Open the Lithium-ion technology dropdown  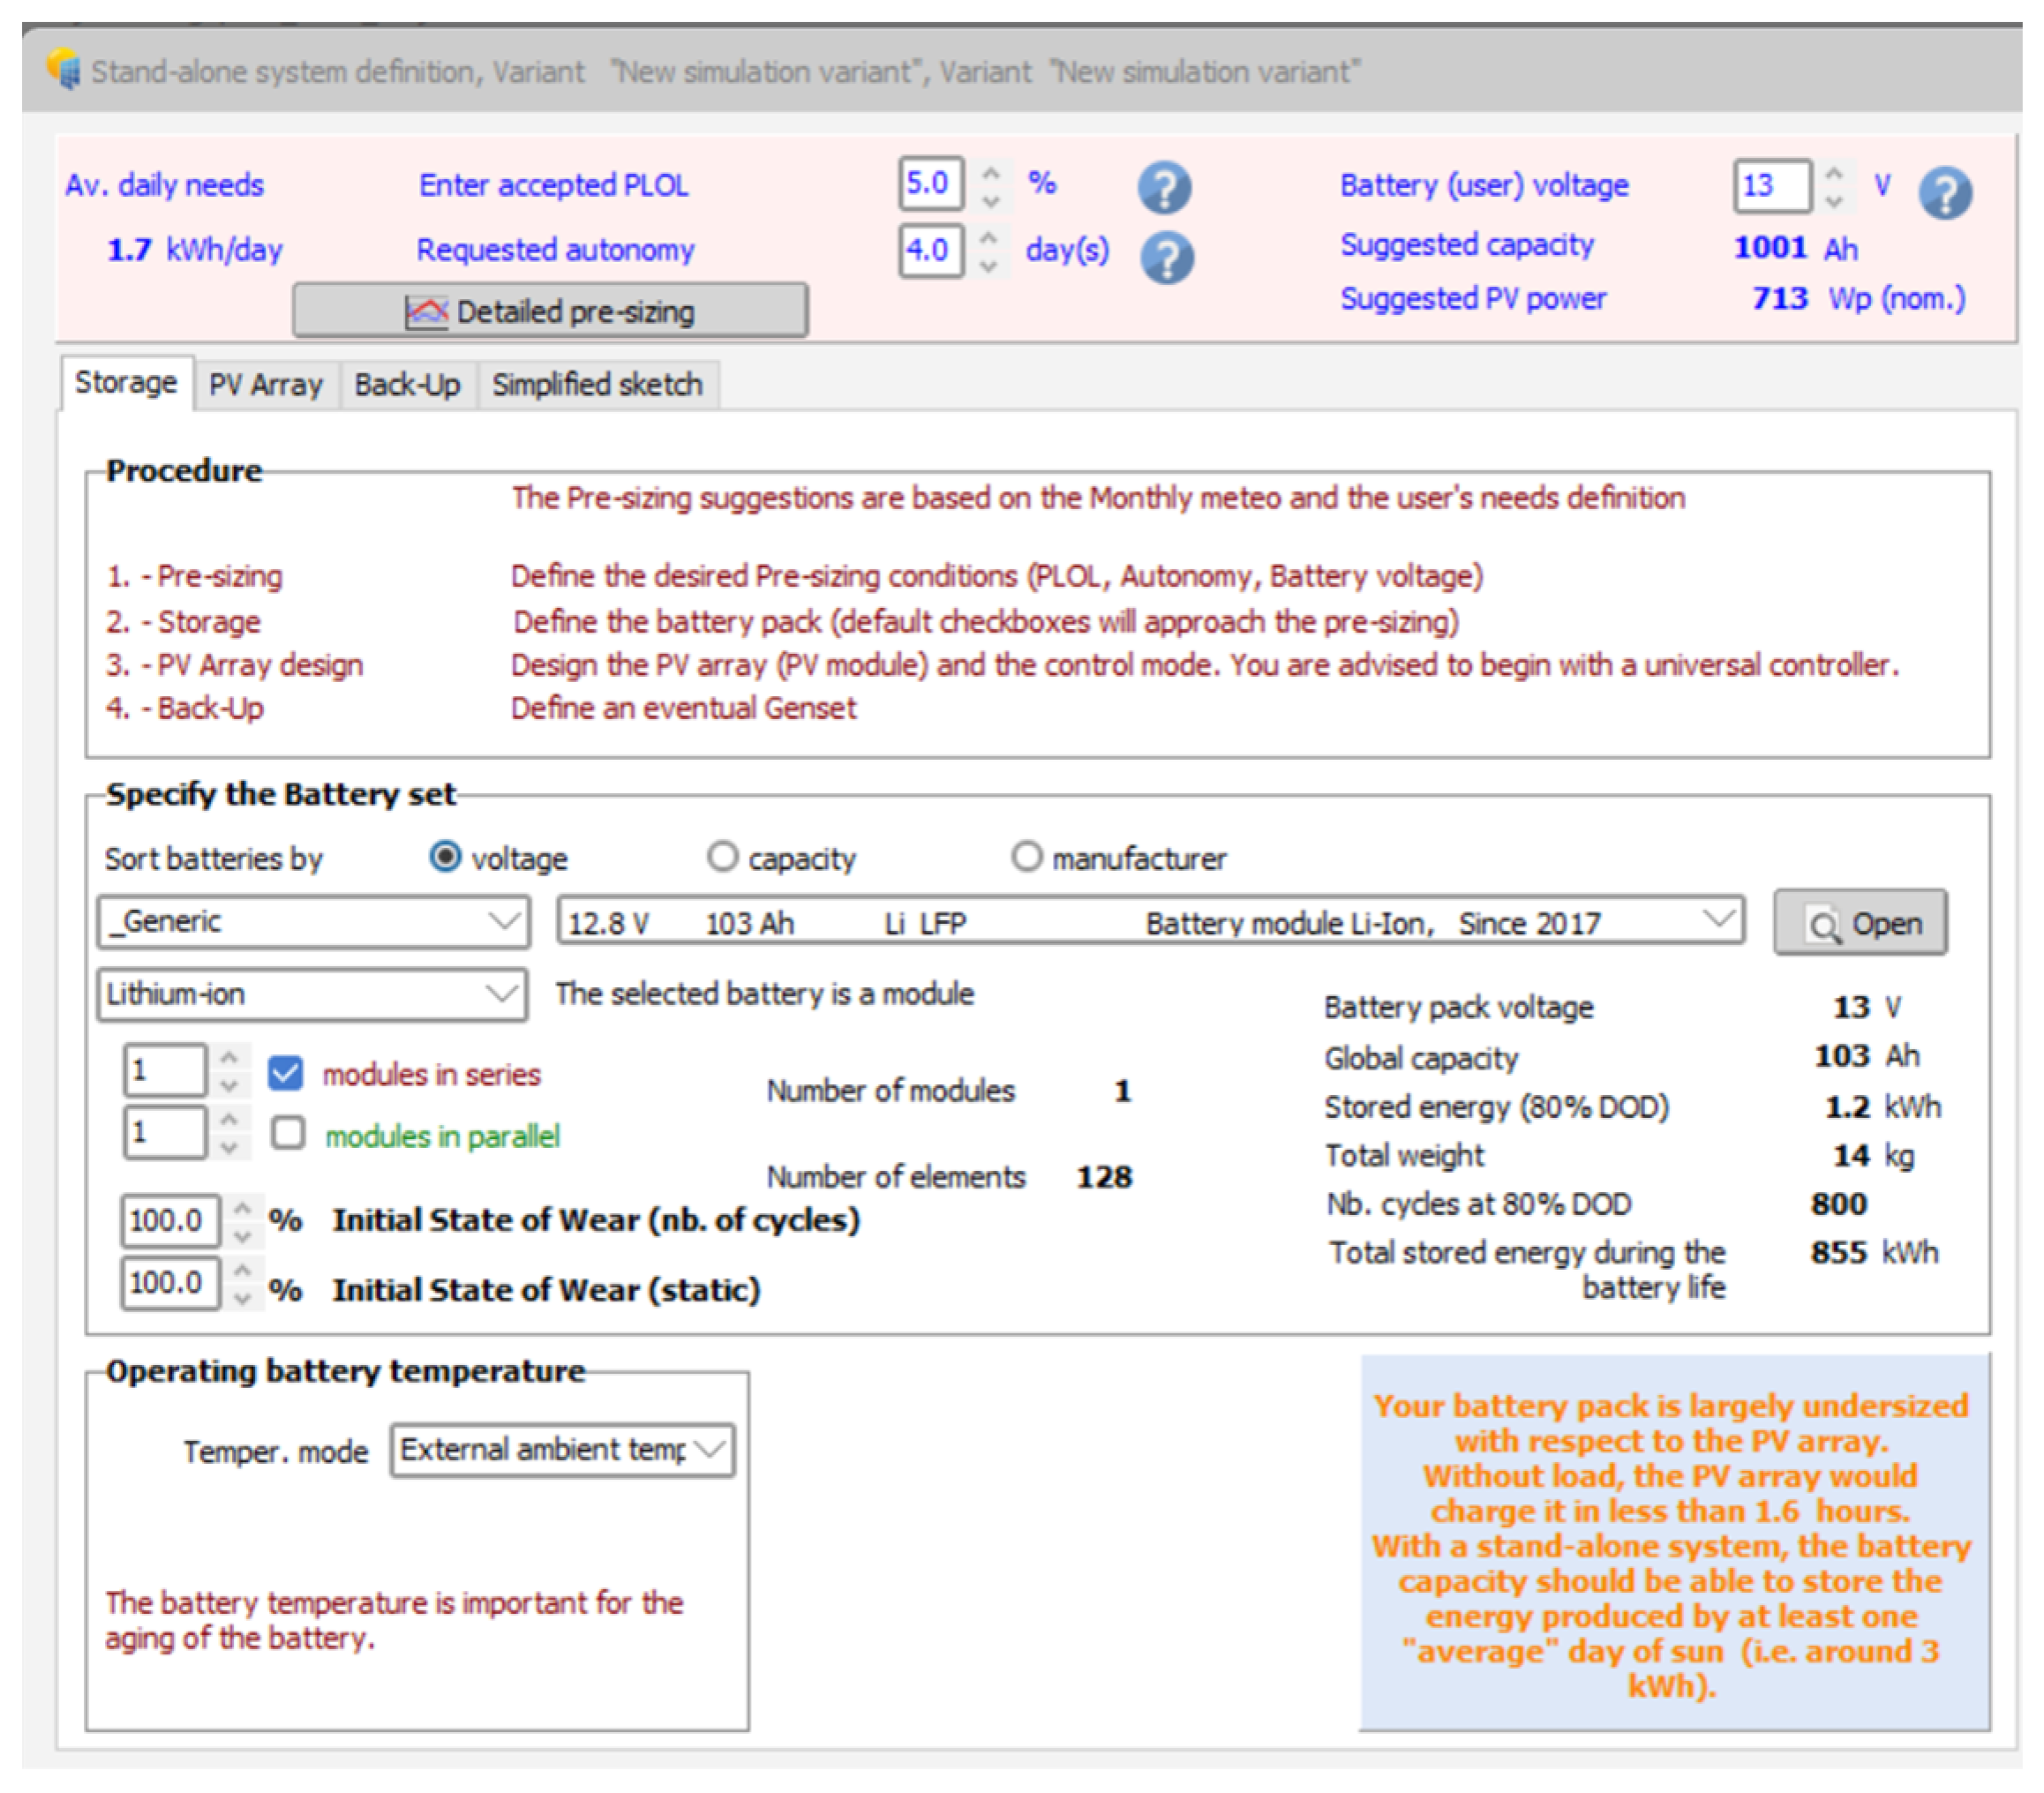click(502, 994)
